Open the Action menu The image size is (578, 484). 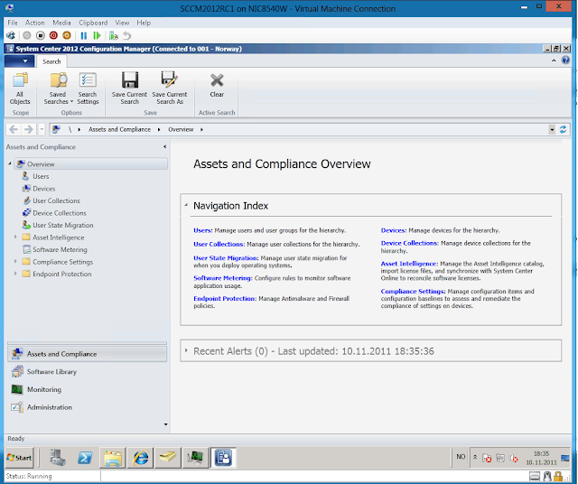pos(34,23)
